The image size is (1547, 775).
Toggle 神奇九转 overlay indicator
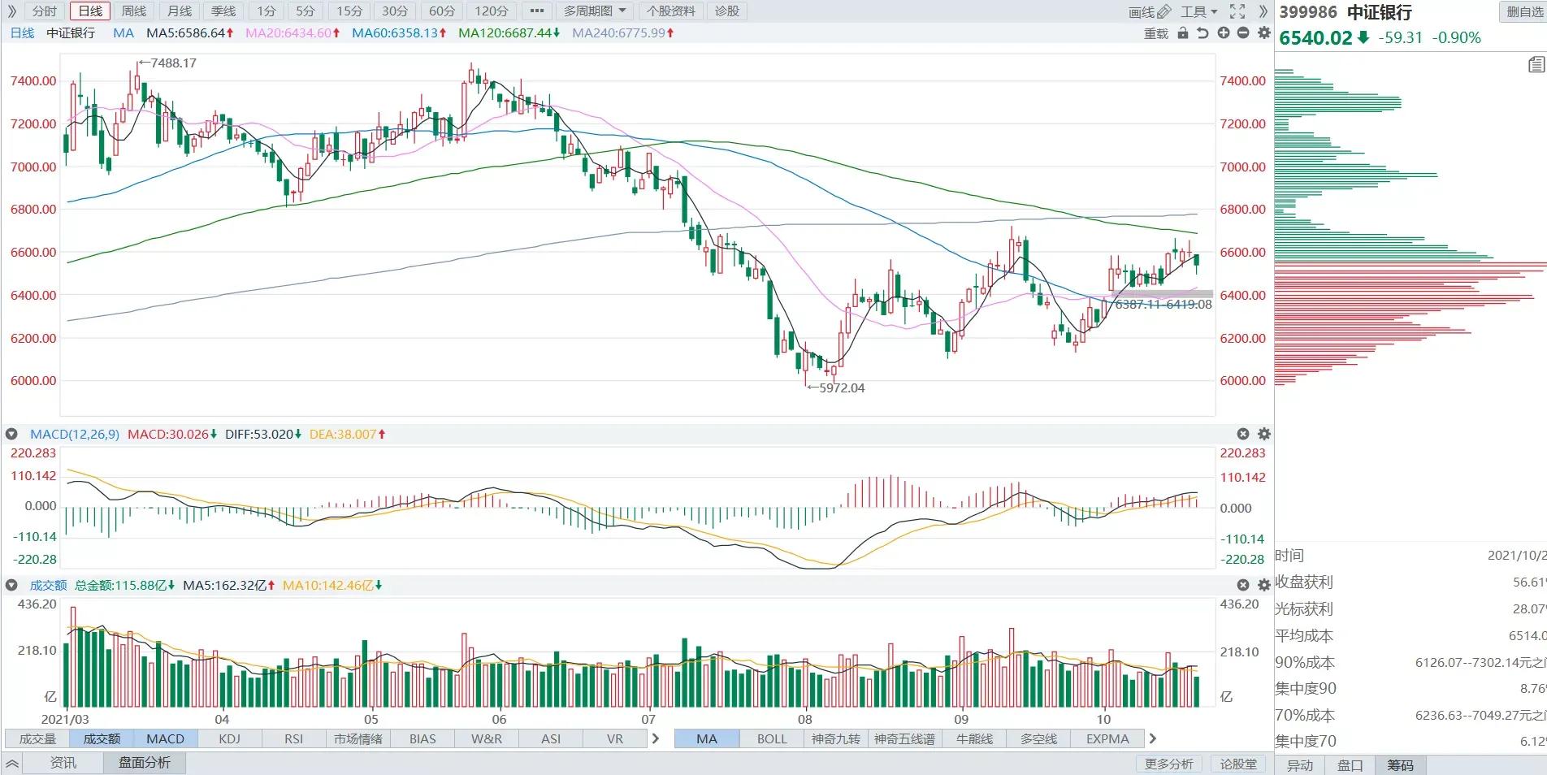(836, 738)
